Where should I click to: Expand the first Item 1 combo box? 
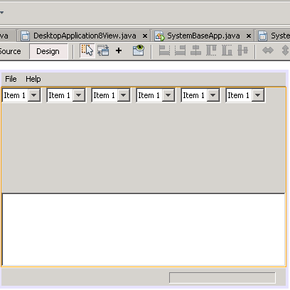point(34,95)
